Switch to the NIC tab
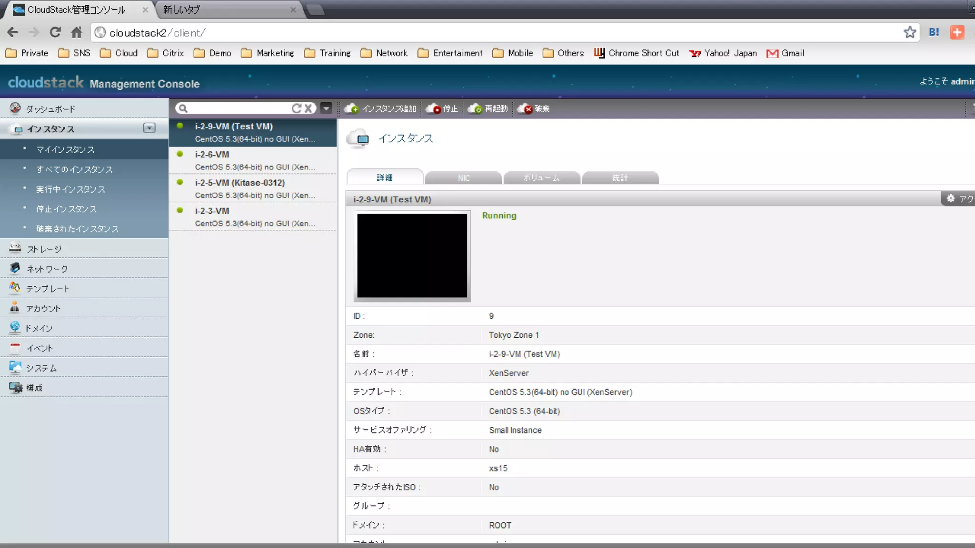 coord(463,178)
